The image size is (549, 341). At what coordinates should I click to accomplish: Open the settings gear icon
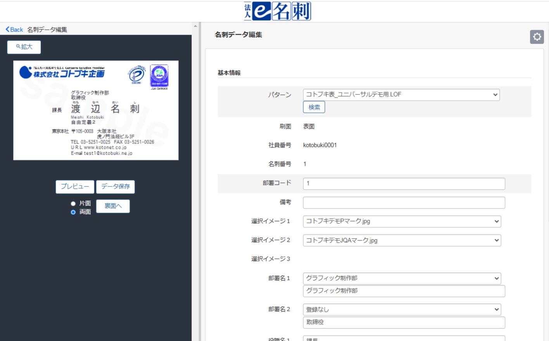click(537, 37)
